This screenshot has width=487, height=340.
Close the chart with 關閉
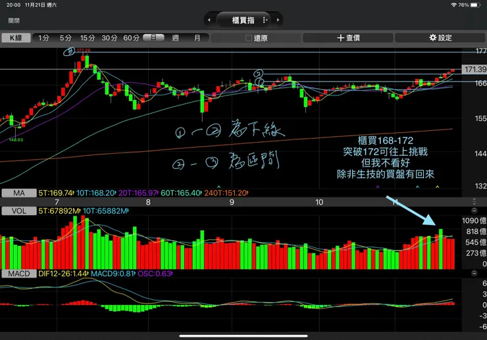coord(14,20)
